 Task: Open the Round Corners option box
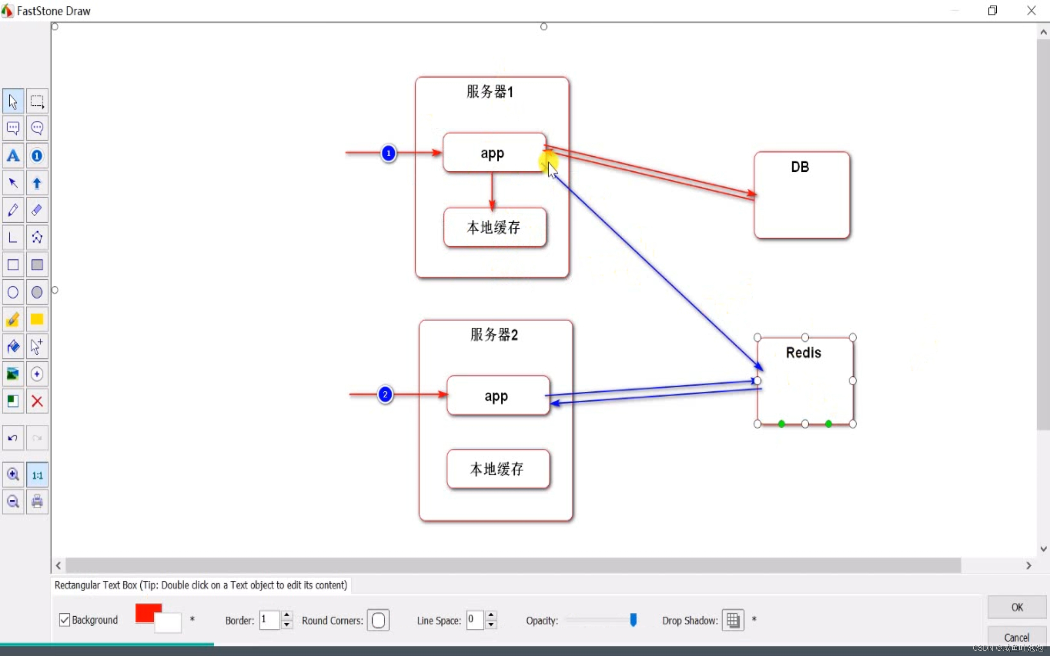(378, 620)
